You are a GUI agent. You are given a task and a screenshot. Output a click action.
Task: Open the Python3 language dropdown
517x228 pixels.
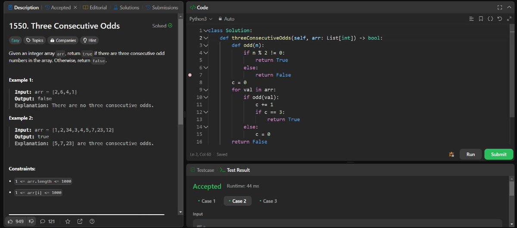pos(201,19)
